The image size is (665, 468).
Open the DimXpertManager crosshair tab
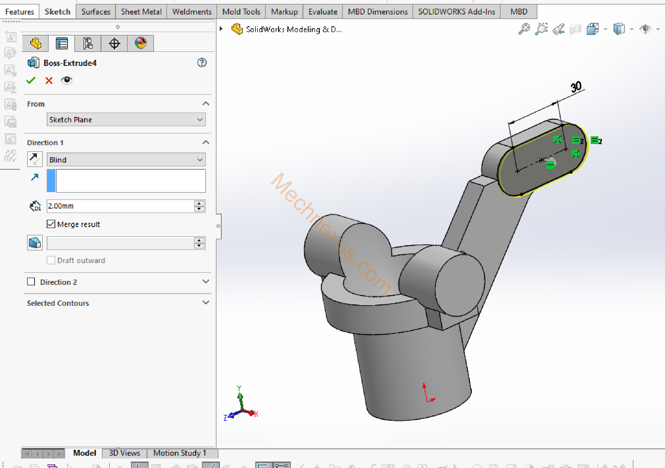click(x=114, y=44)
